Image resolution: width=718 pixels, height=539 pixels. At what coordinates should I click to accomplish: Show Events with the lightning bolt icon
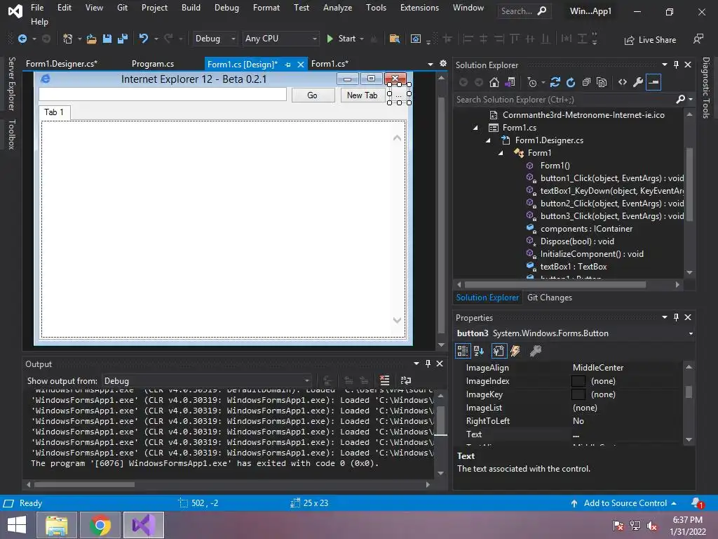click(515, 351)
